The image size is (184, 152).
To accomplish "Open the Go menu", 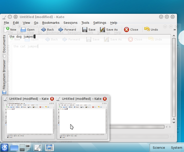I will [36, 23].
